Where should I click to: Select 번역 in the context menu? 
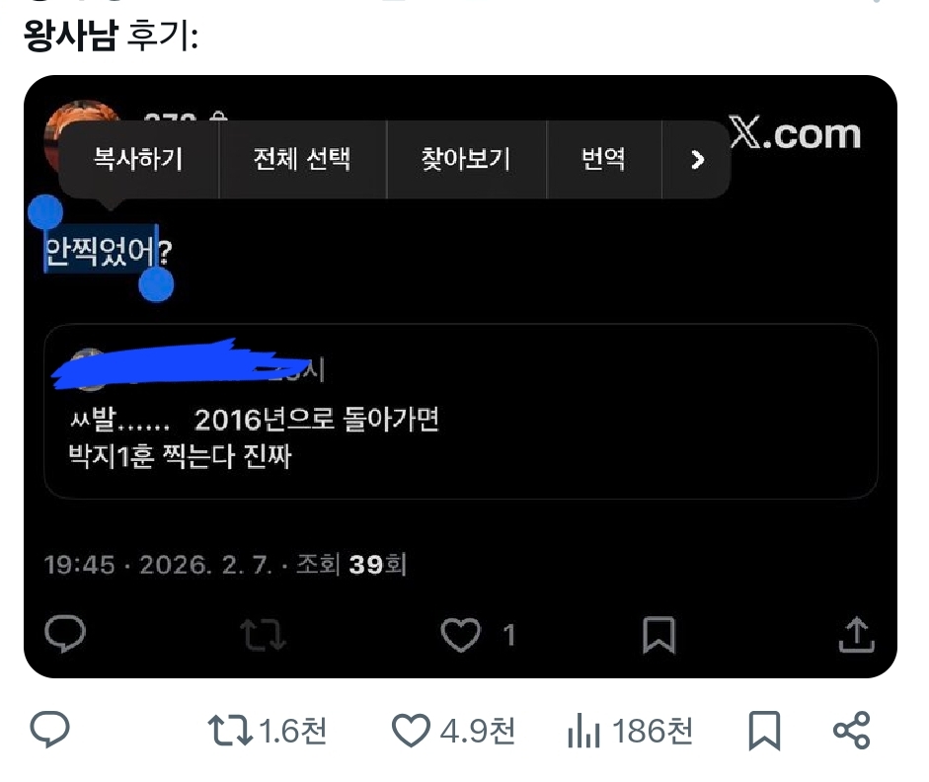click(603, 159)
